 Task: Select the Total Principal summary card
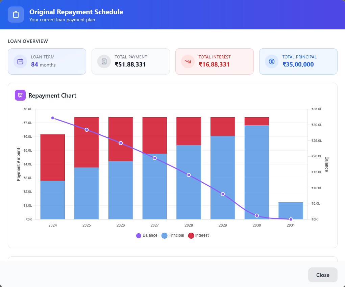[x=298, y=61]
